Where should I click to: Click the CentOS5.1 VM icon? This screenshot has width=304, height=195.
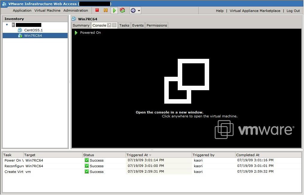[20, 30]
